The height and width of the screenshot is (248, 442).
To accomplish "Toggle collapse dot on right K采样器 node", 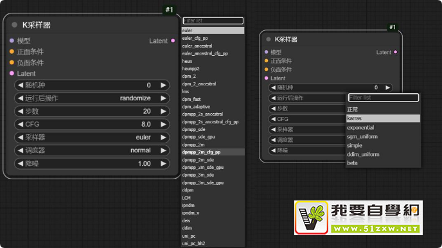I will click(x=269, y=39).
